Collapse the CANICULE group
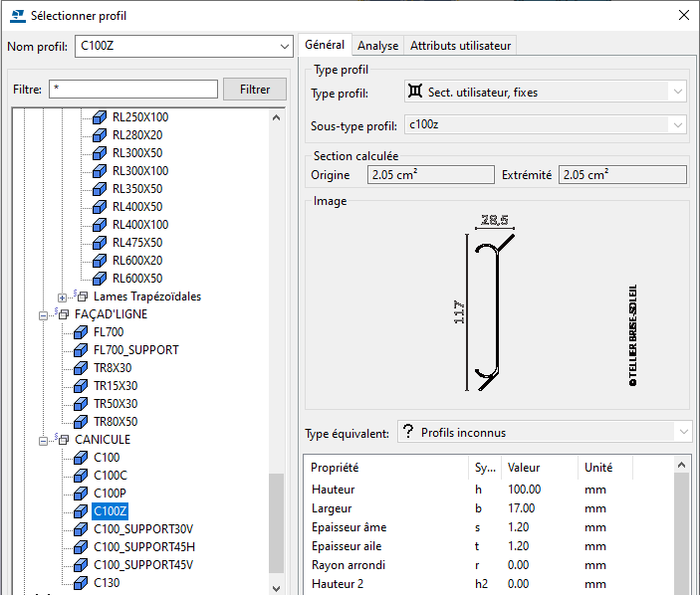Image resolution: width=700 pixels, height=595 pixels. 43,440
